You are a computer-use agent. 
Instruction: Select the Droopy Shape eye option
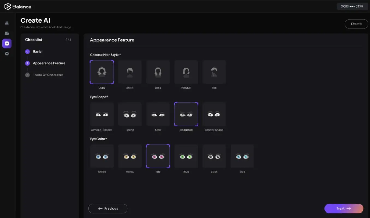click(214, 114)
